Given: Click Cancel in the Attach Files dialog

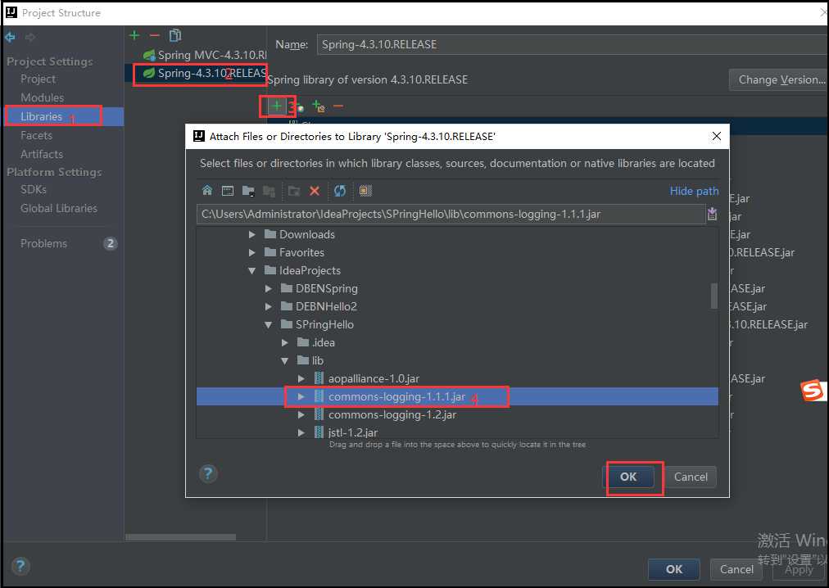Looking at the screenshot, I should (x=691, y=477).
